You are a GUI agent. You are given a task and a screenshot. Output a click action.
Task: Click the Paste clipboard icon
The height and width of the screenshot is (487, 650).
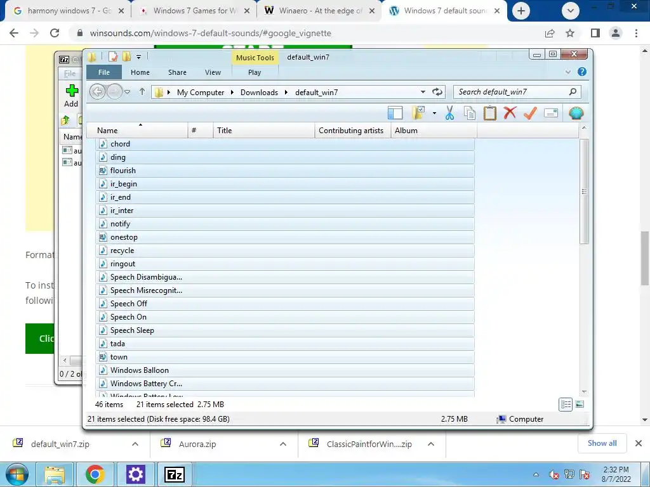(489, 113)
